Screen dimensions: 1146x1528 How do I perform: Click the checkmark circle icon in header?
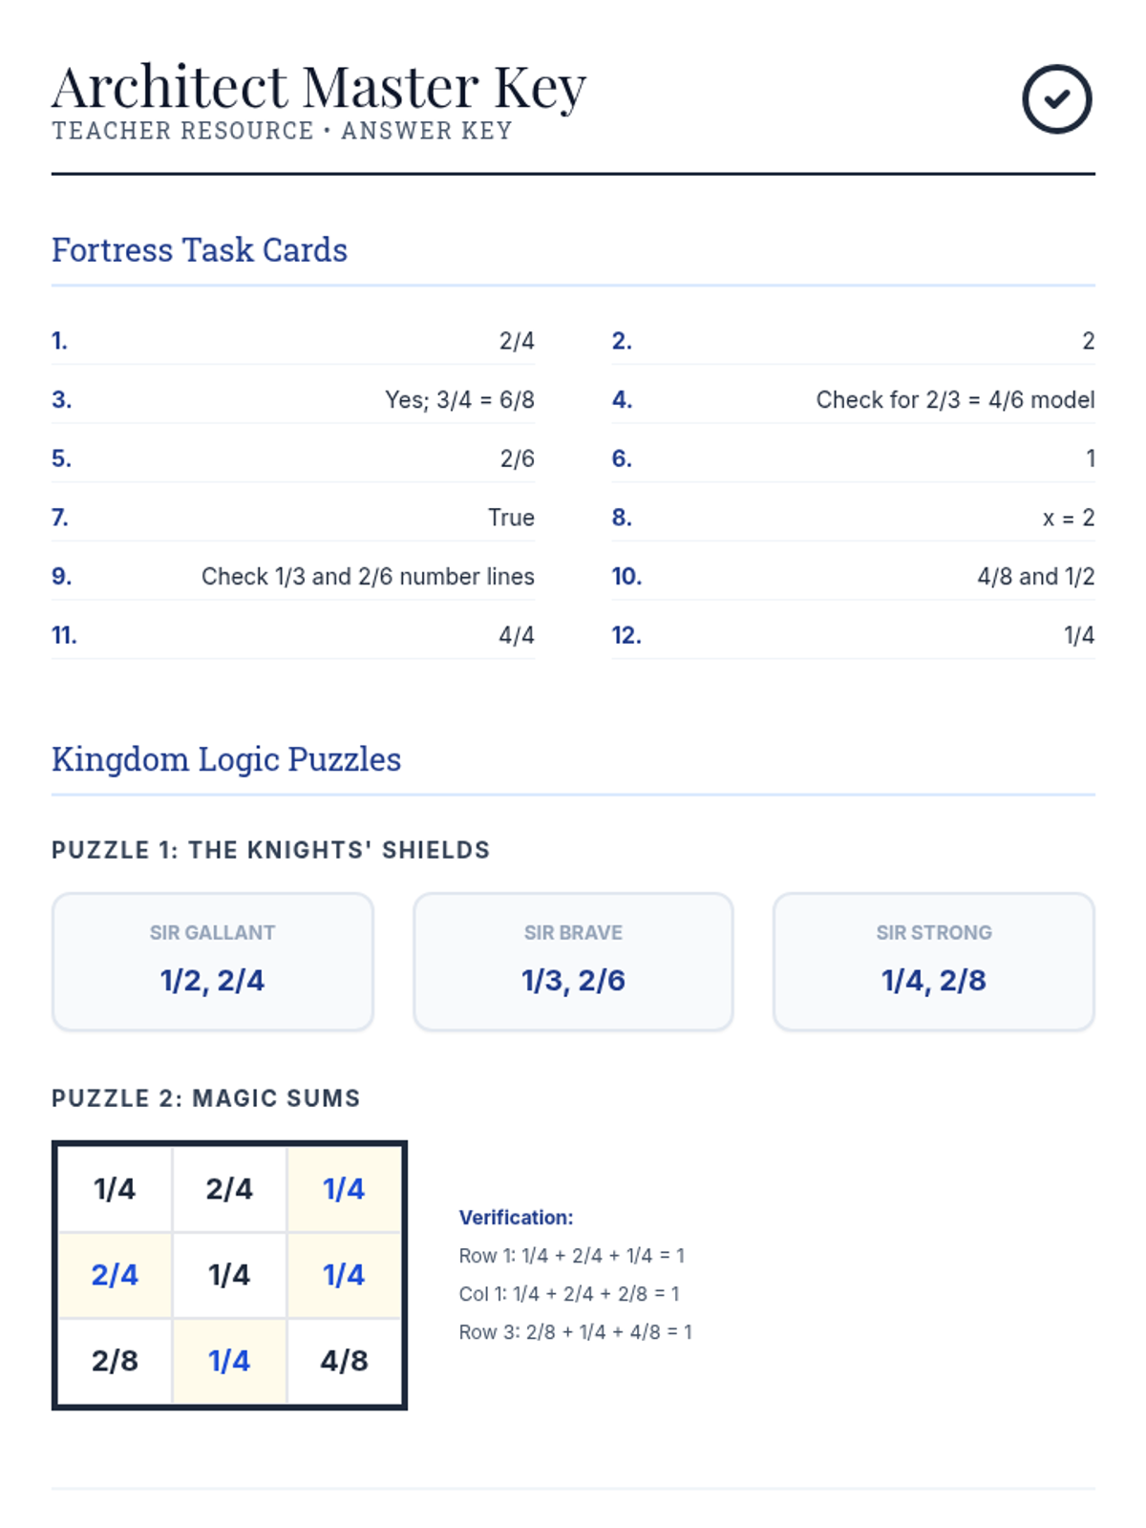1056,99
